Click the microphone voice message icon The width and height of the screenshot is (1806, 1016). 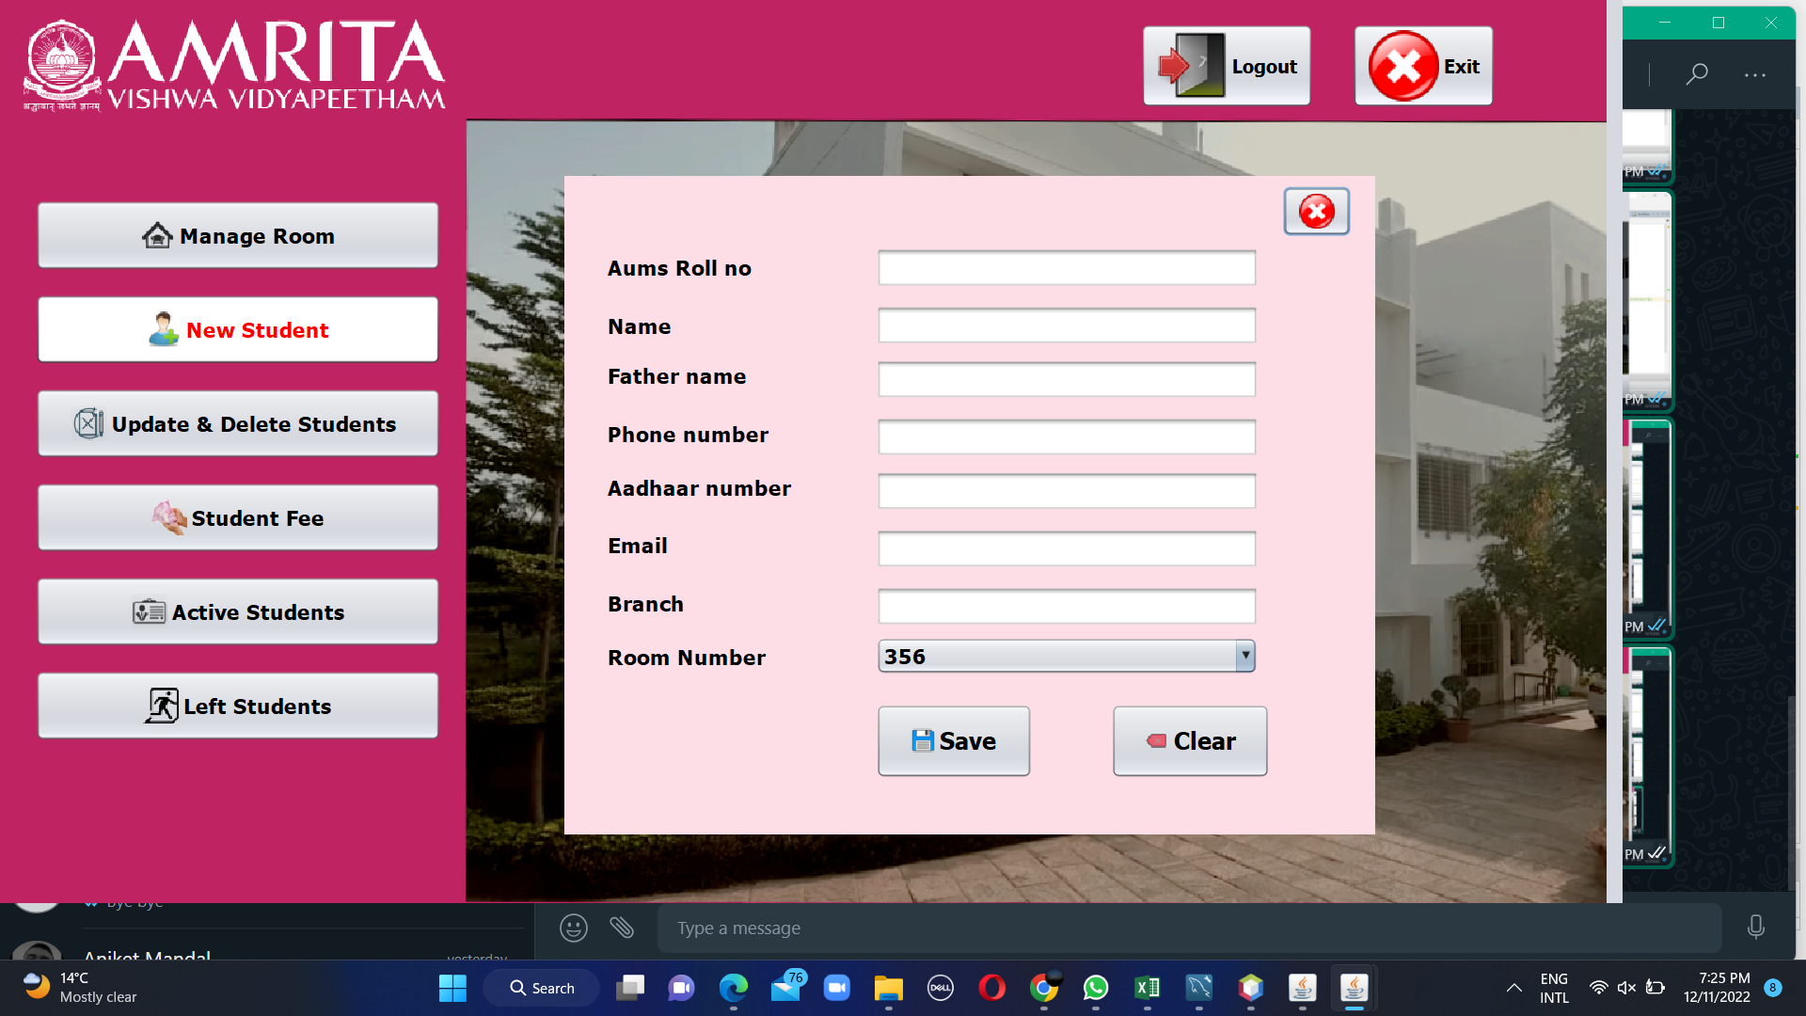[x=1755, y=928]
